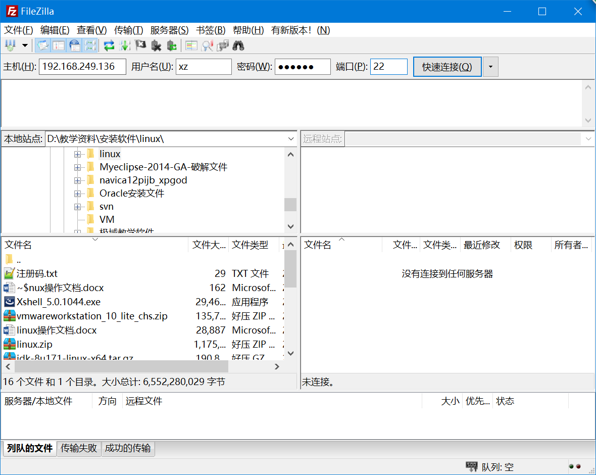The width and height of the screenshot is (596, 475).
Task: Click the binoculars search files icon
Action: tap(238, 45)
